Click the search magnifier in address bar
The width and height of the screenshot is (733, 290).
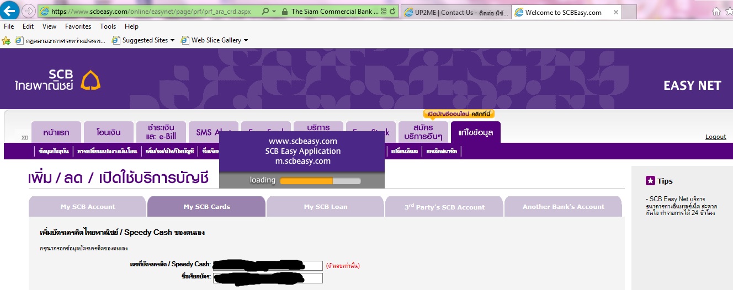tap(265, 11)
